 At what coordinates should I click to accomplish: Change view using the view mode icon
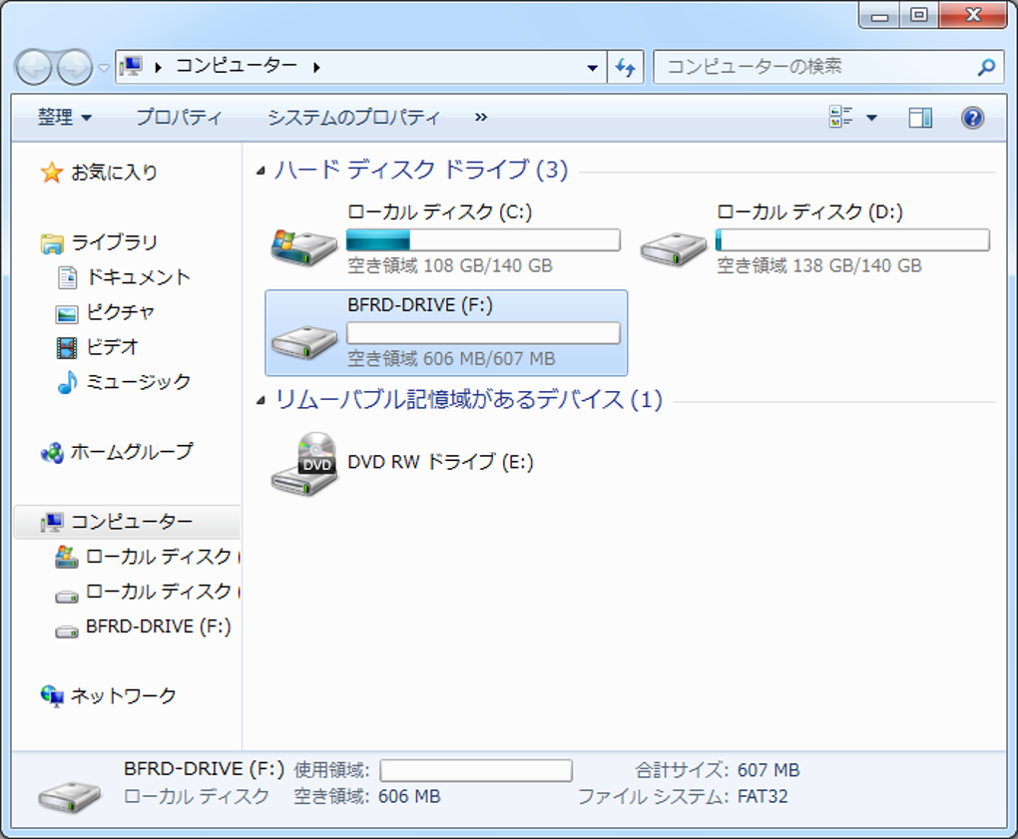tap(840, 118)
